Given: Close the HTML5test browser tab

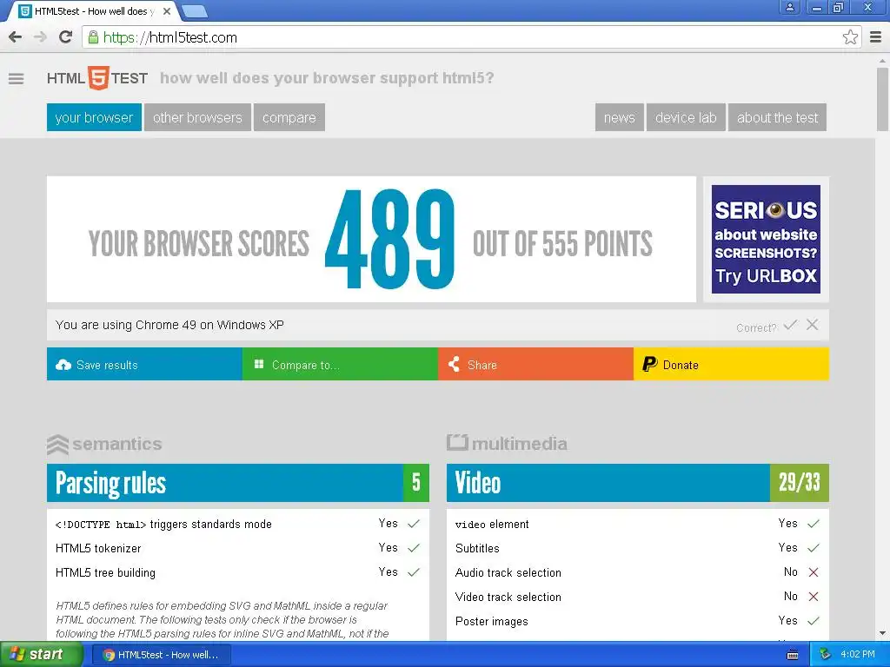Looking at the screenshot, I should [x=166, y=10].
